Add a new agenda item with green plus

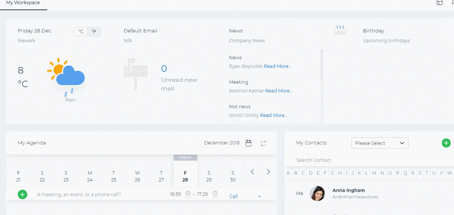click(x=22, y=195)
